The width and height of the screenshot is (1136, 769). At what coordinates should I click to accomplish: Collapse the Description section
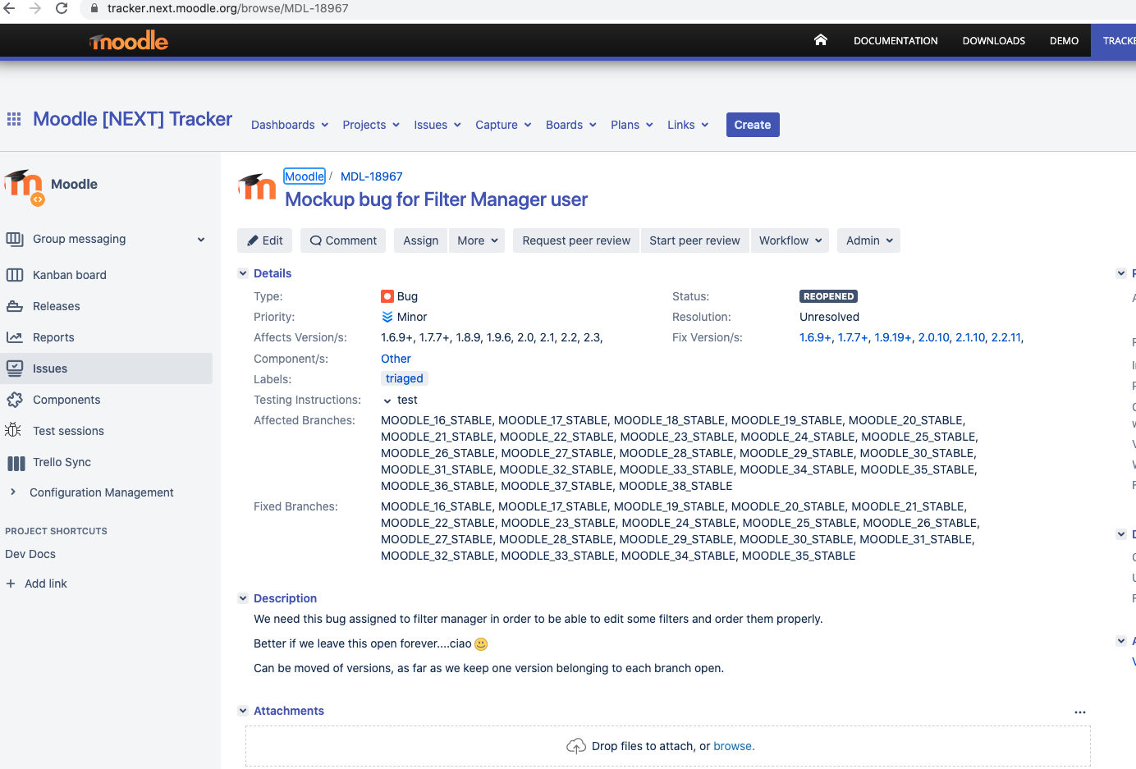tap(243, 598)
